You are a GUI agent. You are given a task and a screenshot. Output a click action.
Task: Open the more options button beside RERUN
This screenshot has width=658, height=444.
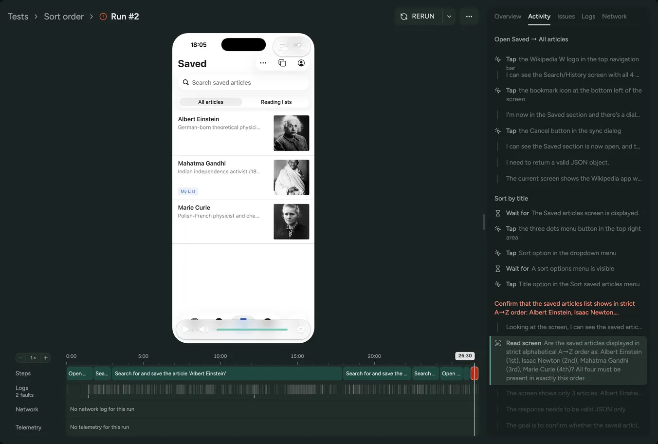(469, 16)
